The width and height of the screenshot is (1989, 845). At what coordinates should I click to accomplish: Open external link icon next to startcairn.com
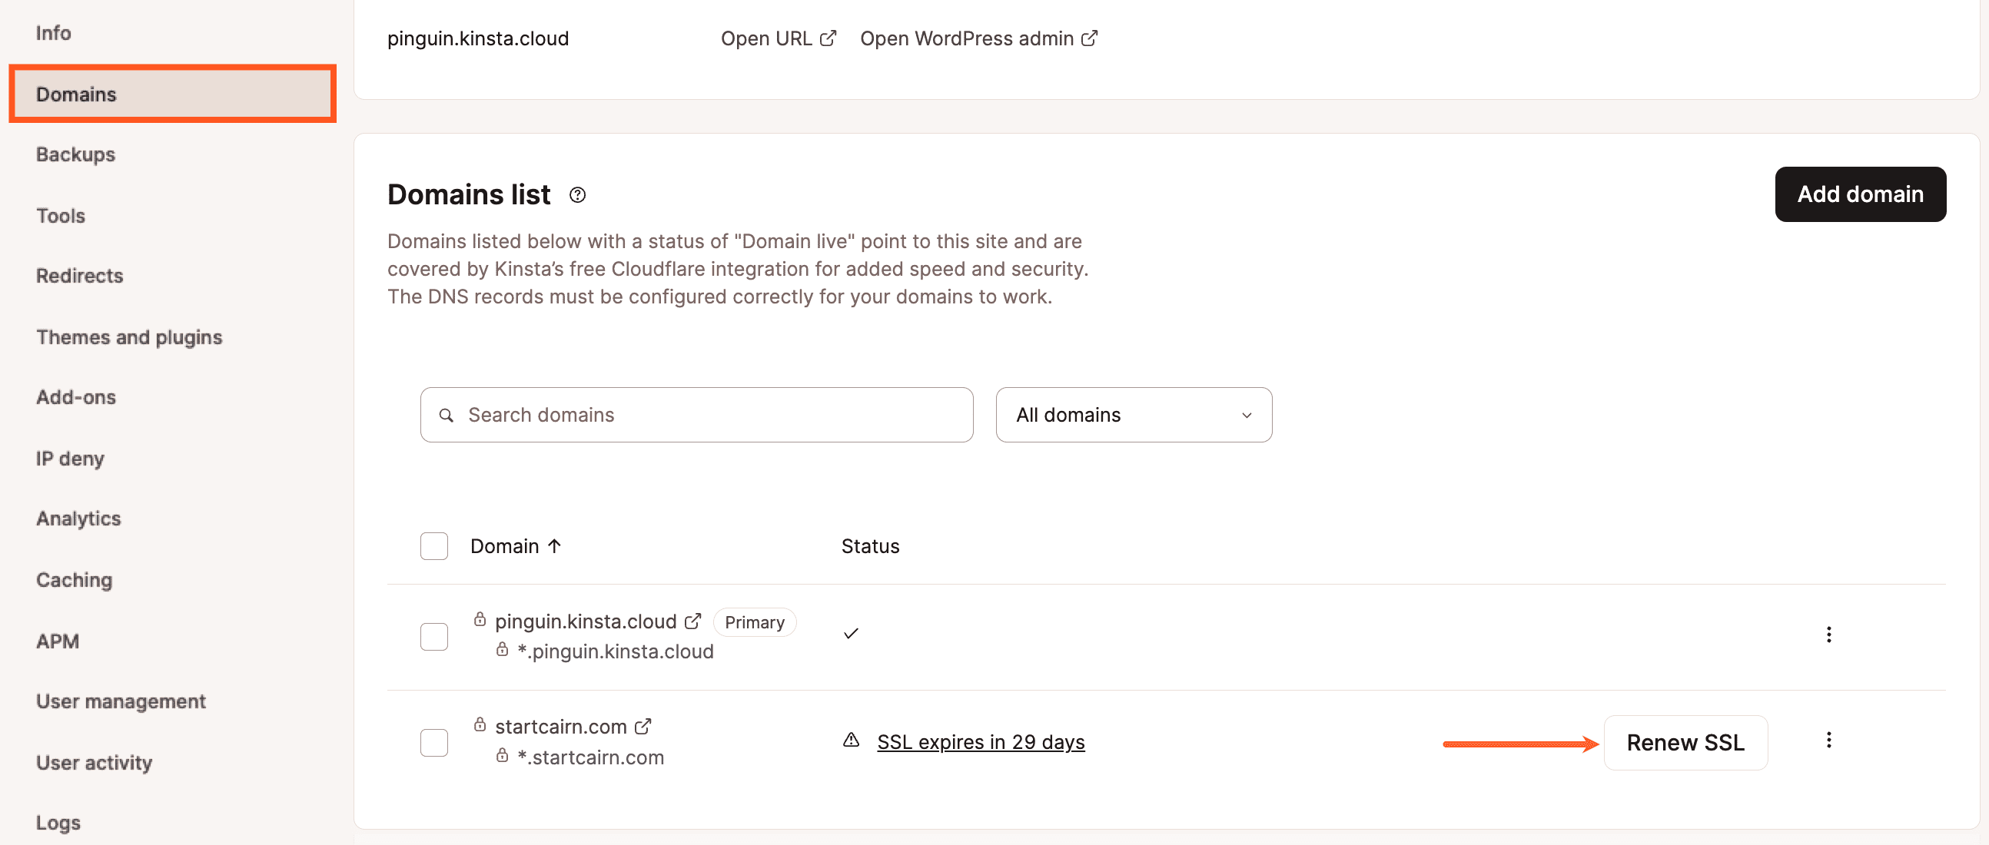coord(643,726)
